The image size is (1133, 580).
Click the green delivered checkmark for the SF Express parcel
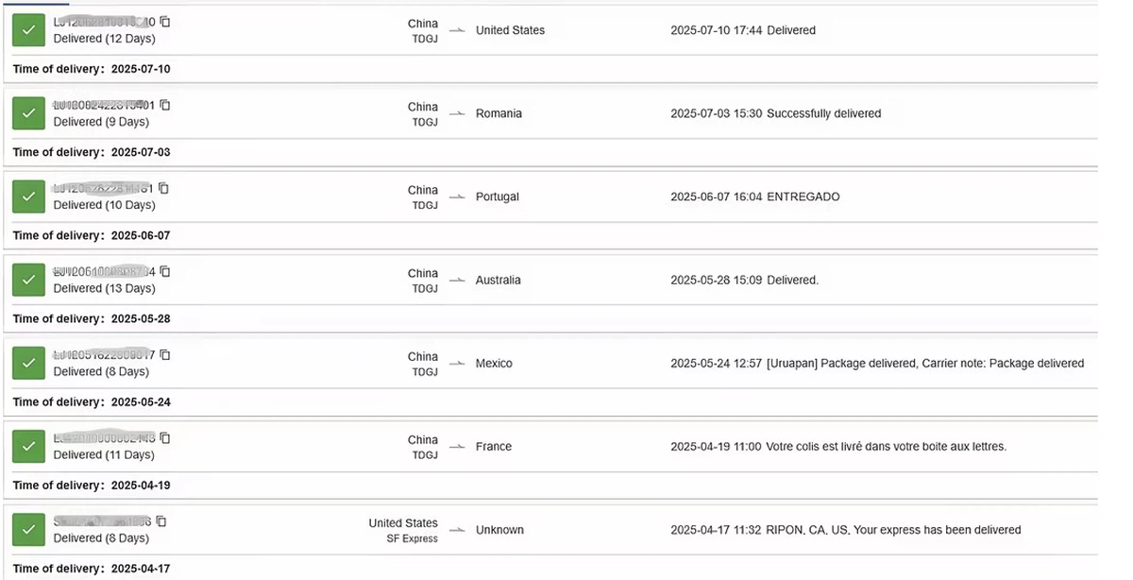click(x=28, y=528)
